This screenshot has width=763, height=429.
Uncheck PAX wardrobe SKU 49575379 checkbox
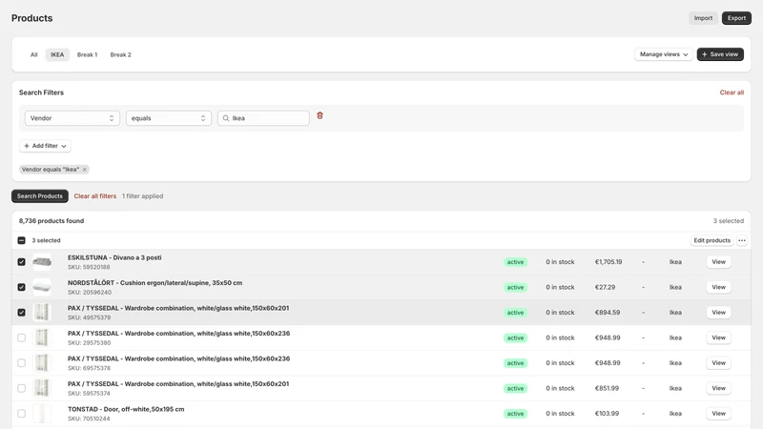click(x=21, y=313)
